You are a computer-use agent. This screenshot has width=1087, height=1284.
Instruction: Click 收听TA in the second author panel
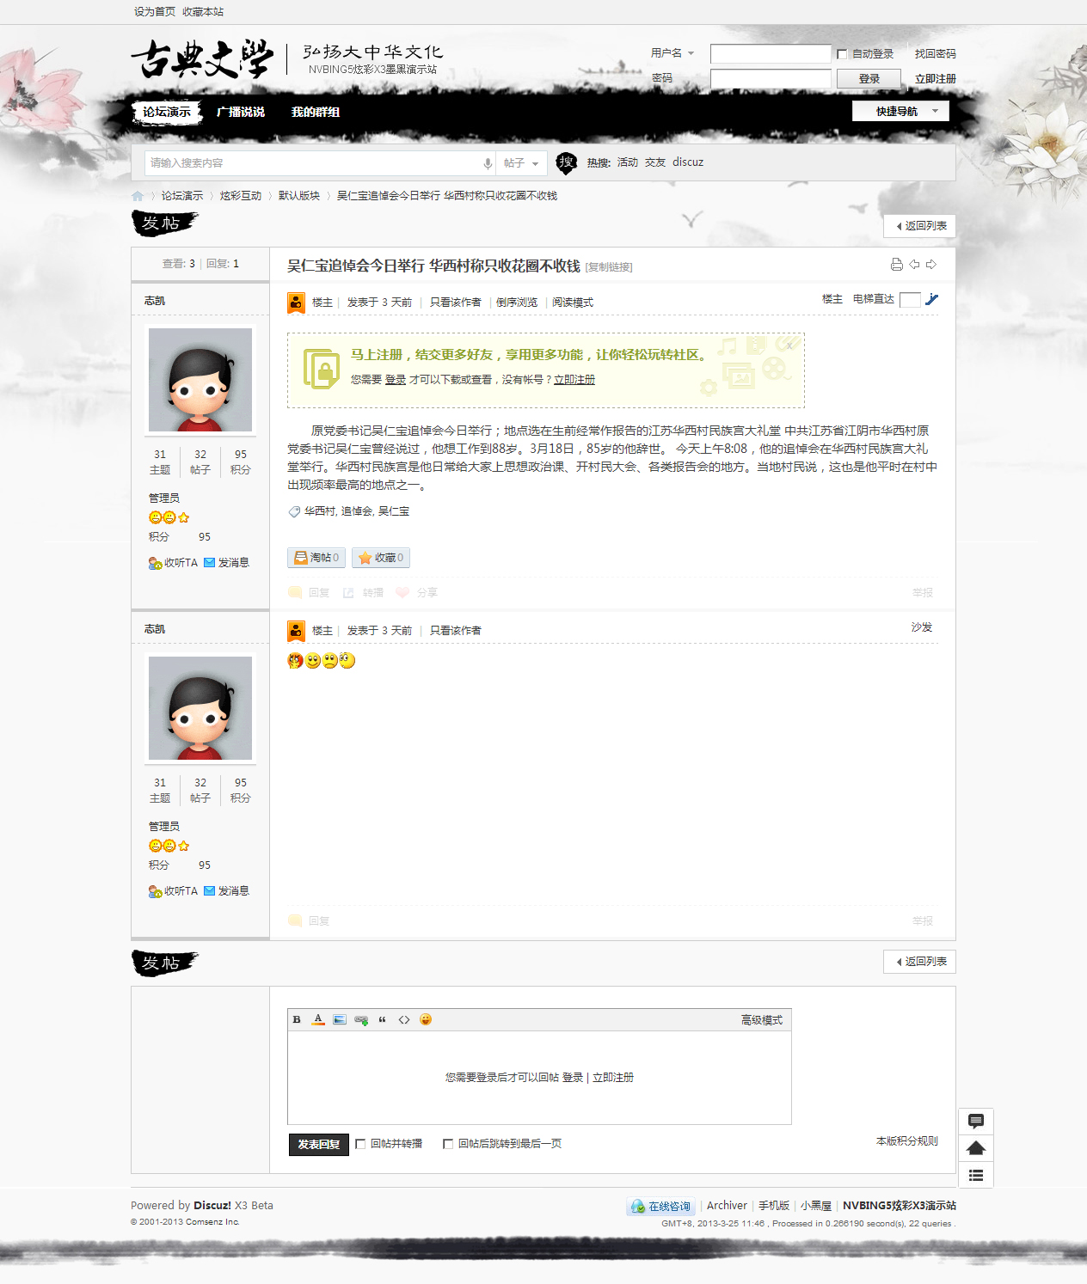[174, 891]
